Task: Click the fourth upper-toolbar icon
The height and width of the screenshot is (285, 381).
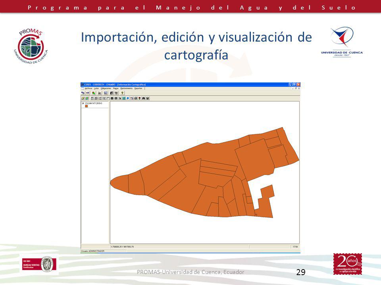Action: pos(100,93)
